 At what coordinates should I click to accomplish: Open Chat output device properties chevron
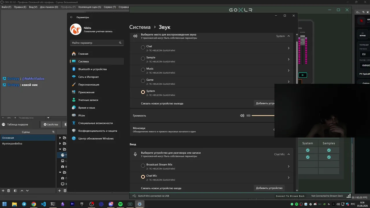(x=288, y=48)
